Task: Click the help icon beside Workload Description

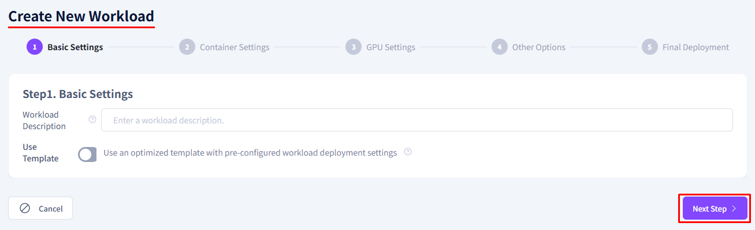Action: click(92, 119)
